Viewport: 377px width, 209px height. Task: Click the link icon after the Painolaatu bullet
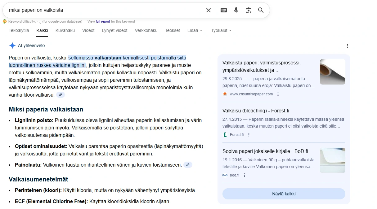(x=188, y=165)
